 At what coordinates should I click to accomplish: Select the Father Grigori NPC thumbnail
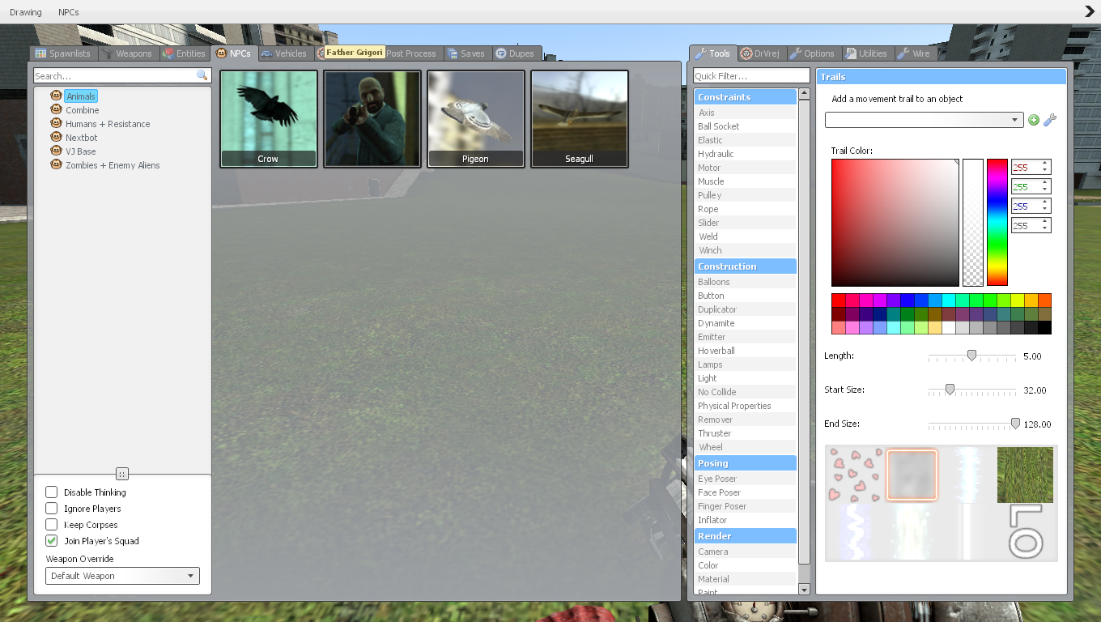point(372,119)
